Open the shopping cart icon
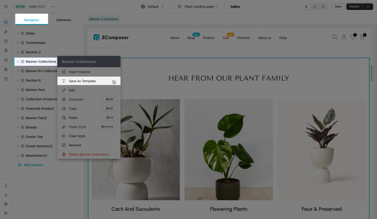 pyautogui.click(x=362, y=37)
